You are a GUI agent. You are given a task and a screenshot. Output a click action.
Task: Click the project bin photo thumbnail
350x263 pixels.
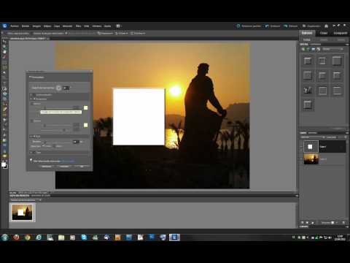tap(22, 213)
